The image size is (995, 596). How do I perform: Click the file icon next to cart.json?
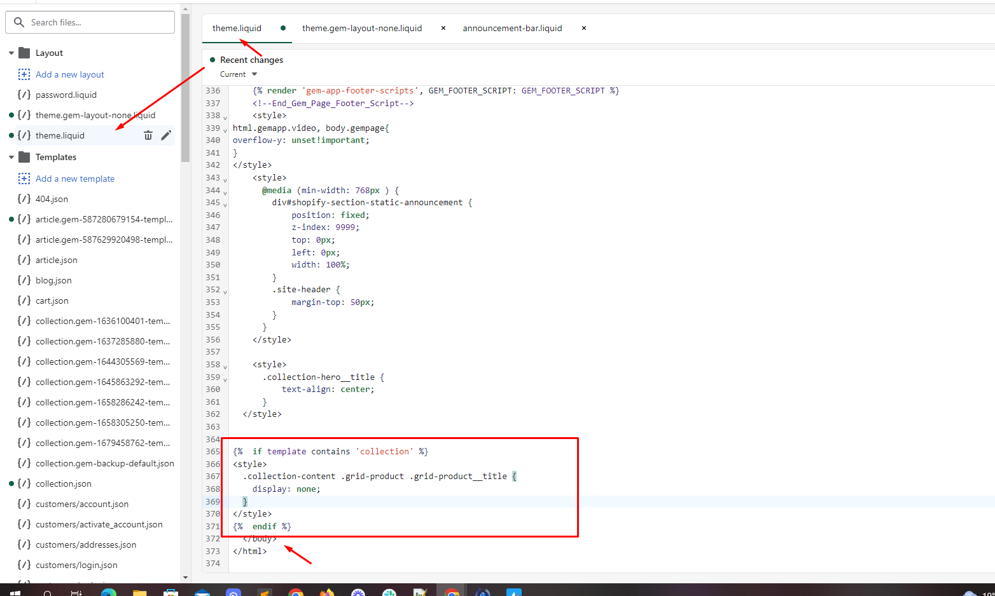click(24, 301)
